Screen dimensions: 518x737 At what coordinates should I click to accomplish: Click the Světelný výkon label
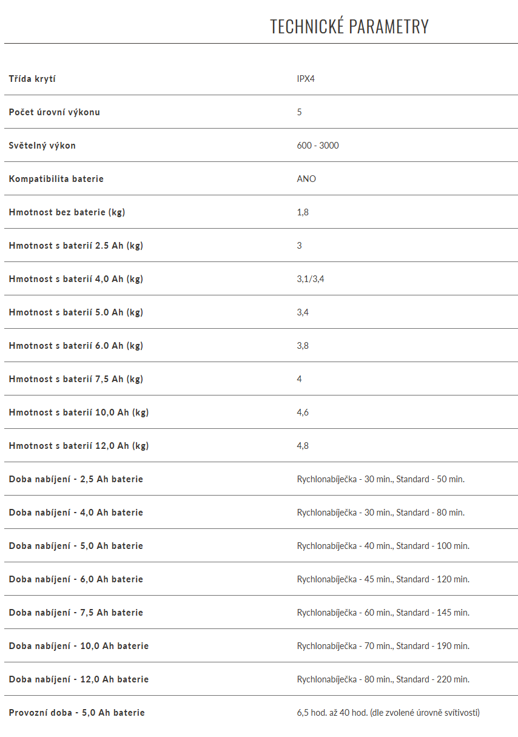click(x=42, y=146)
